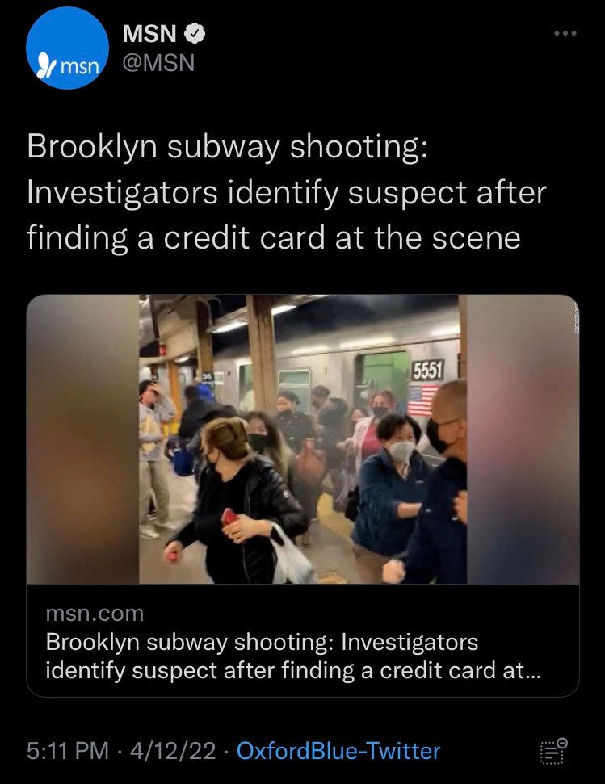
Task: Click the 5:11 PM timestamp
Action: pyautogui.click(x=68, y=751)
